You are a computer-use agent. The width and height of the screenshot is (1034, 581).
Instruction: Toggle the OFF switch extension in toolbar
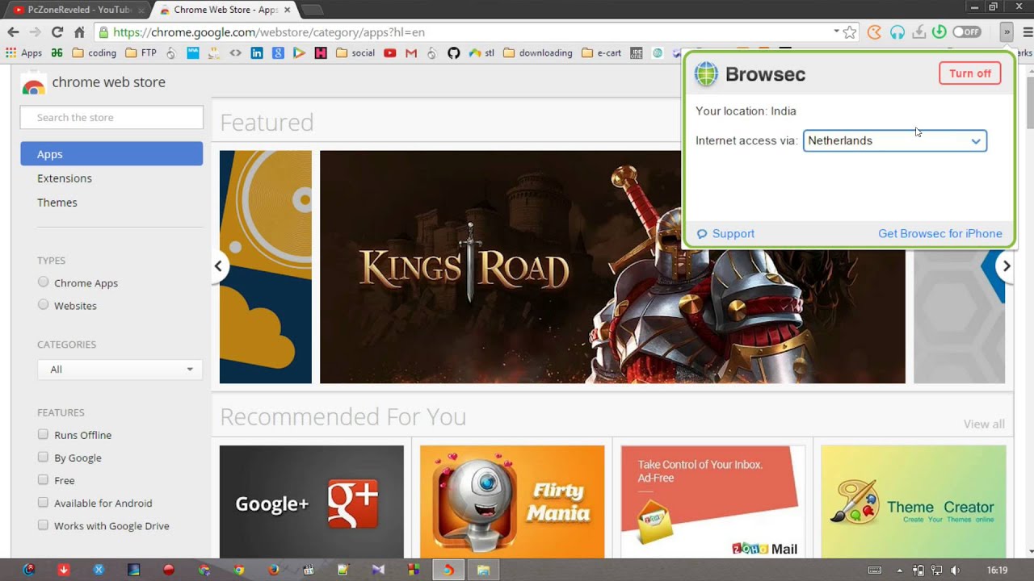pyautogui.click(x=967, y=32)
